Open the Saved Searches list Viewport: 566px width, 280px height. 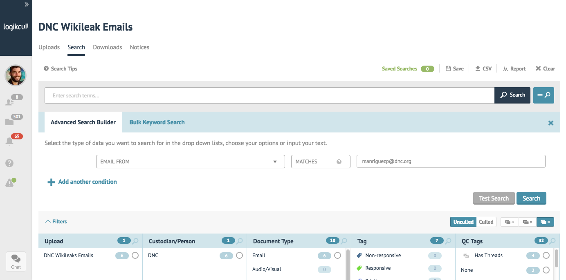click(408, 69)
